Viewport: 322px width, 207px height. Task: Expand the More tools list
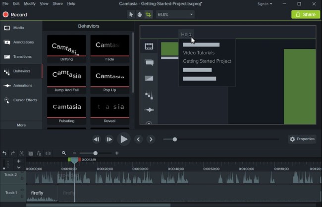[21, 125]
